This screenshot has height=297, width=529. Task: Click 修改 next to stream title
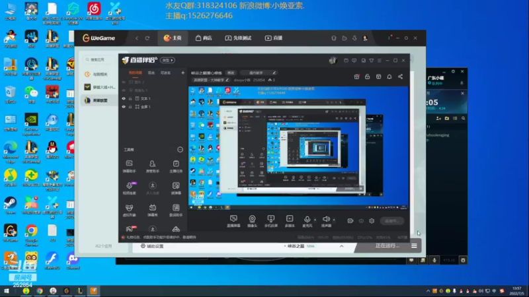pos(231,73)
